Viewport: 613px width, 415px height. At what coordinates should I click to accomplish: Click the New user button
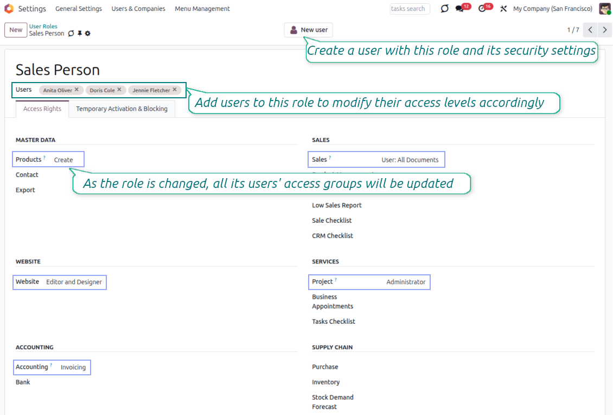pos(308,30)
